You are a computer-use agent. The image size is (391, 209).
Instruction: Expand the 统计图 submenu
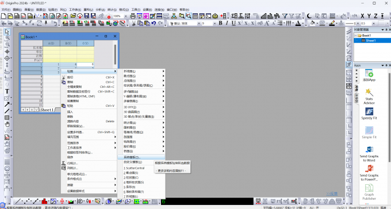click(141, 123)
